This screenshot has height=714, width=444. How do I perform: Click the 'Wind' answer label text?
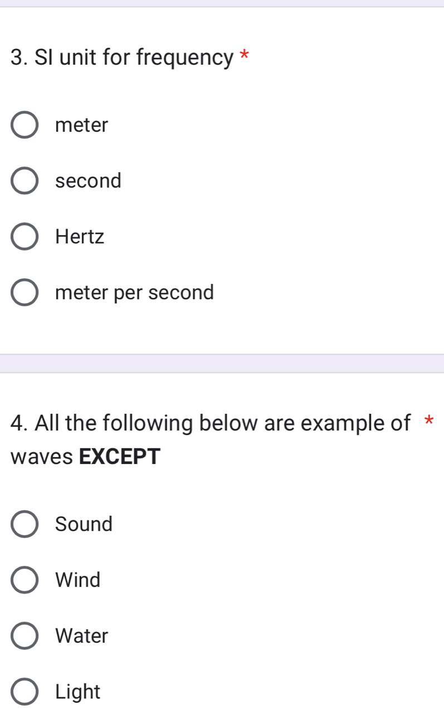[78, 580]
